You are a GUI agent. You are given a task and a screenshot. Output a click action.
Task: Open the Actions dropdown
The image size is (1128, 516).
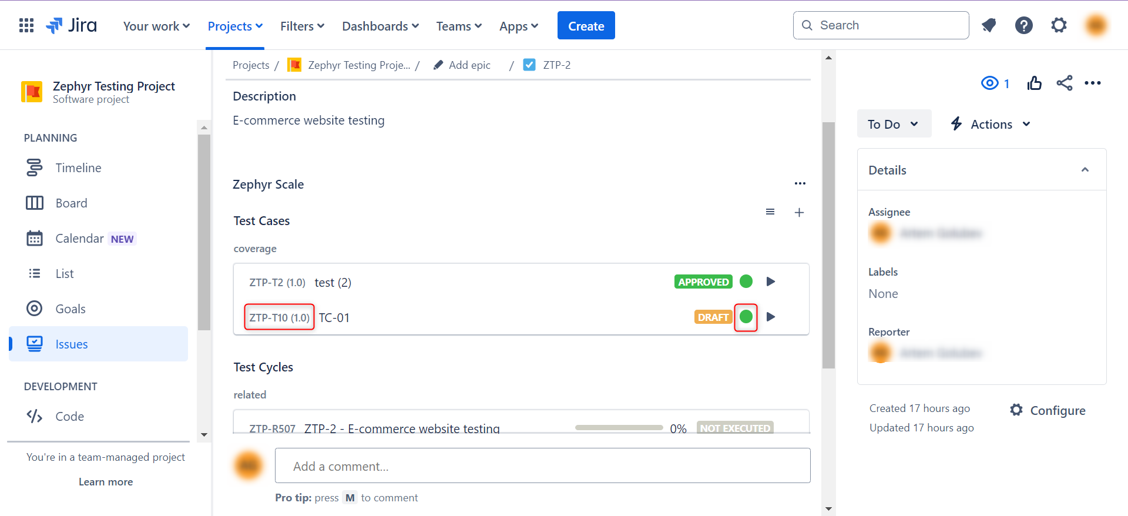pyautogui.click(x=991, y=124)
